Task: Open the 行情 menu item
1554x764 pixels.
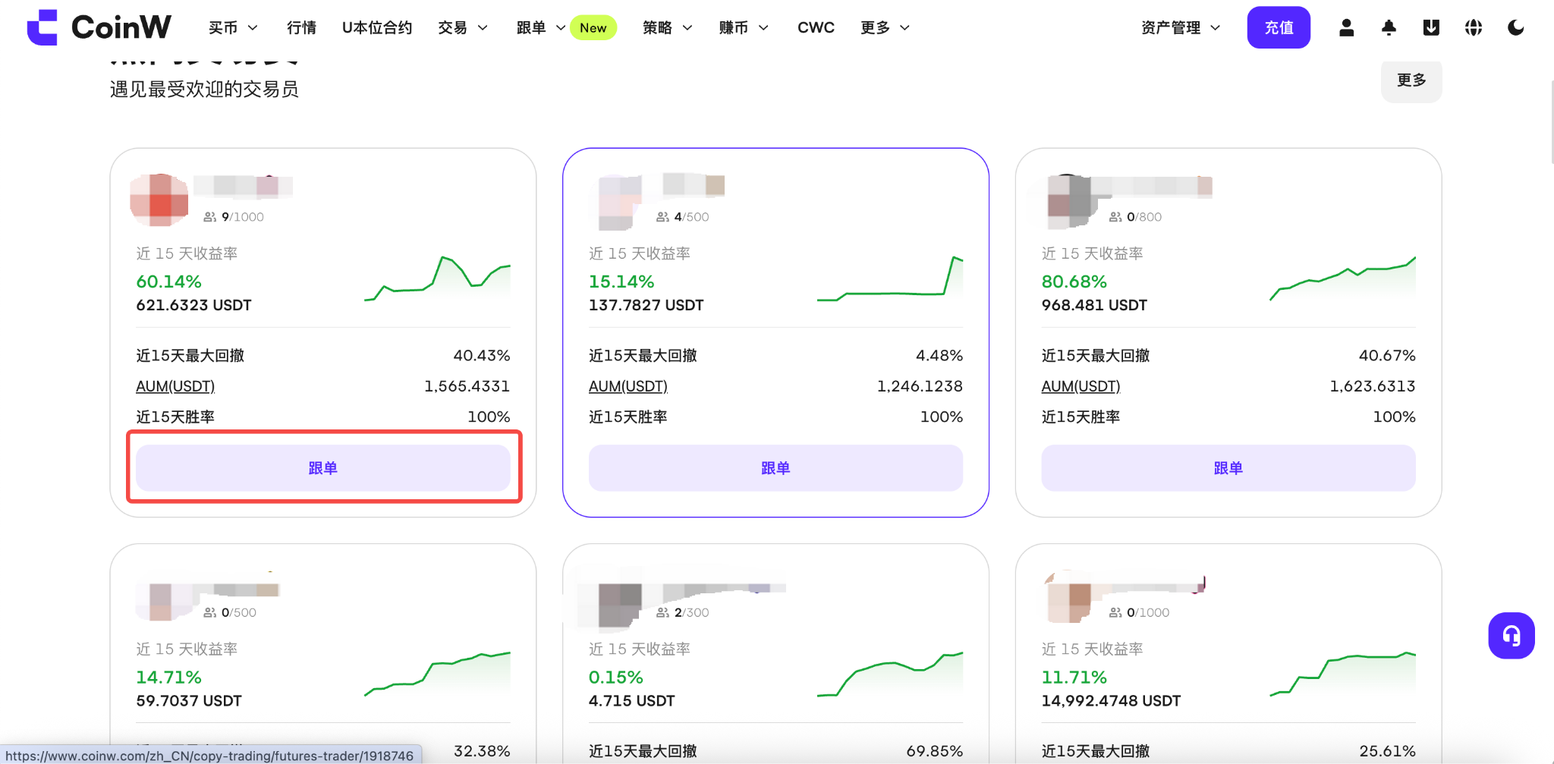Action: [301, 27]
